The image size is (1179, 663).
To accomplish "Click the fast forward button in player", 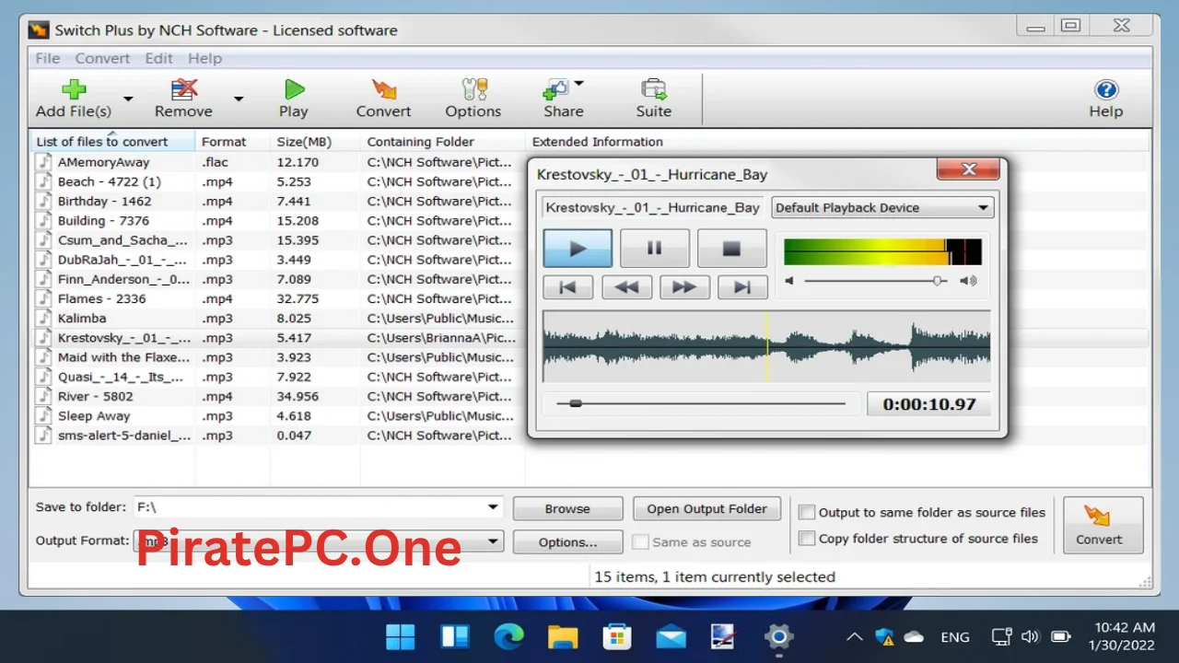I will [x=684, y=287].
